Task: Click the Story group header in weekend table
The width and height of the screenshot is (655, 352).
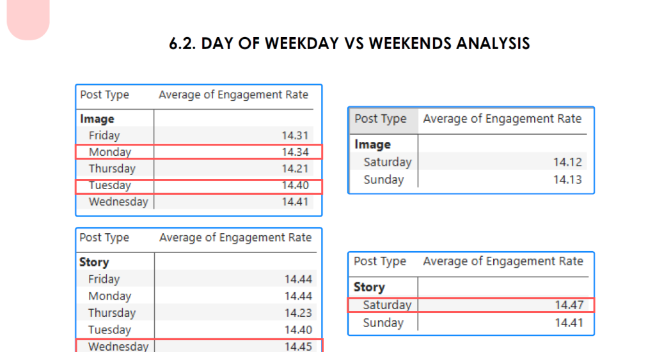Action: coord(369,287)
